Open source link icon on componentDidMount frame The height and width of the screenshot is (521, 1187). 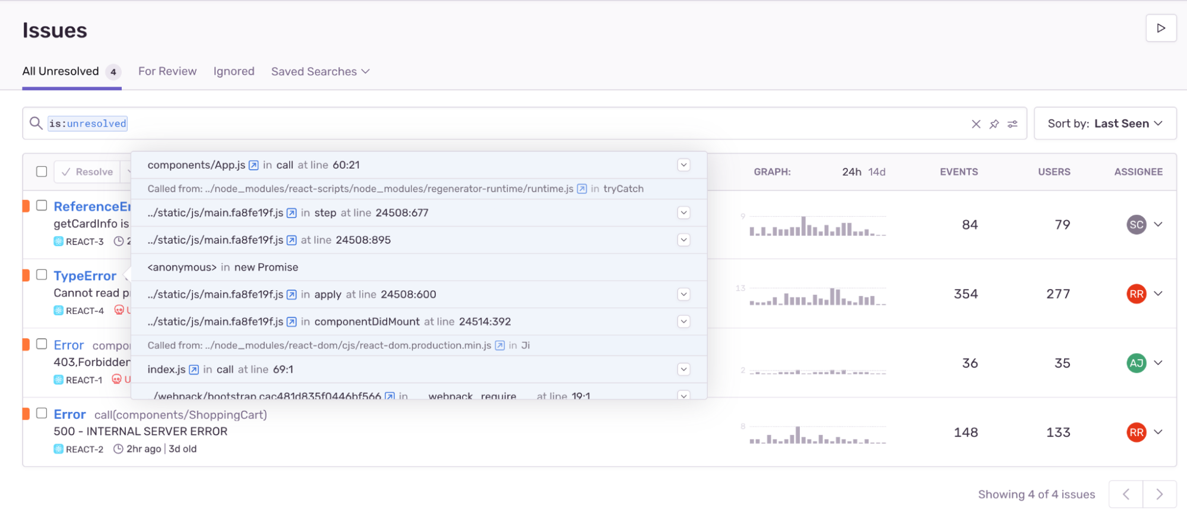point(292,322)
